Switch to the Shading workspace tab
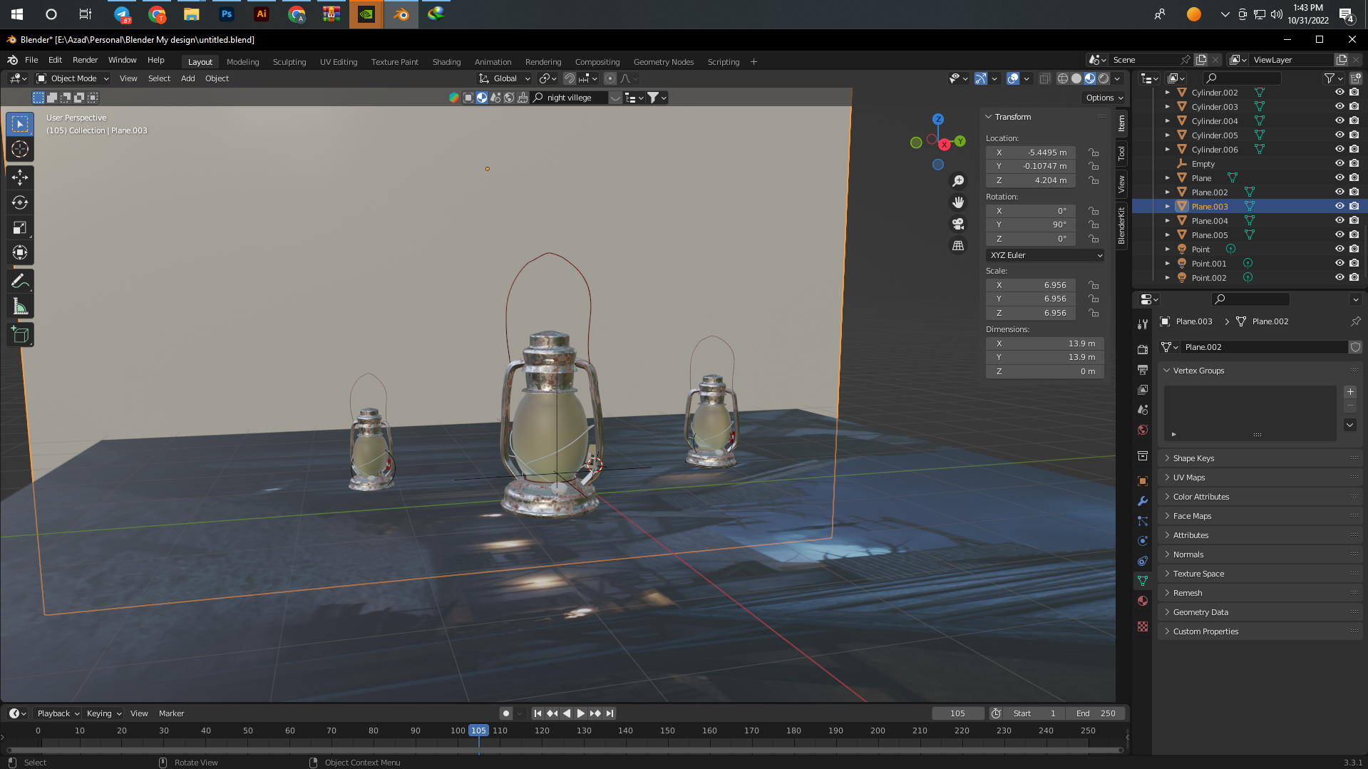 tap(446, 62)
